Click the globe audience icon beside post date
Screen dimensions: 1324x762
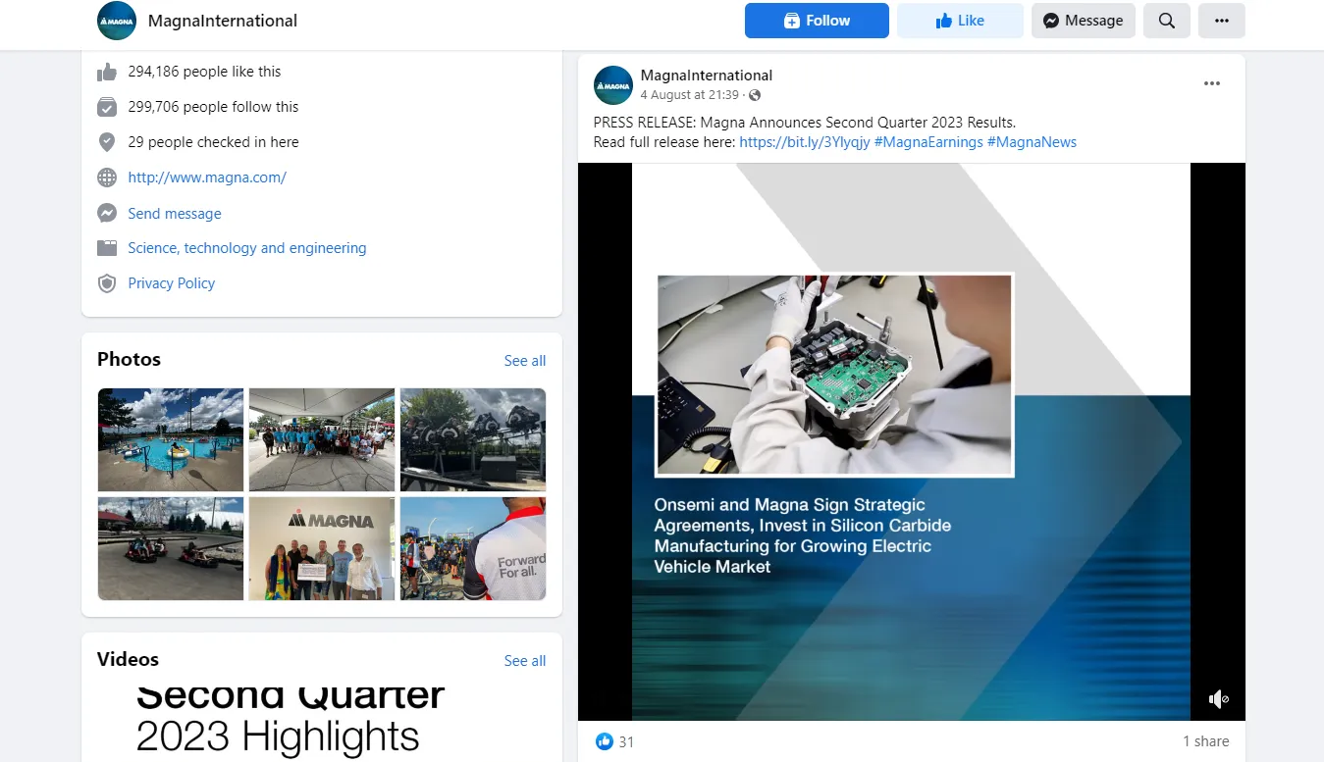click(x=755, y=95)
